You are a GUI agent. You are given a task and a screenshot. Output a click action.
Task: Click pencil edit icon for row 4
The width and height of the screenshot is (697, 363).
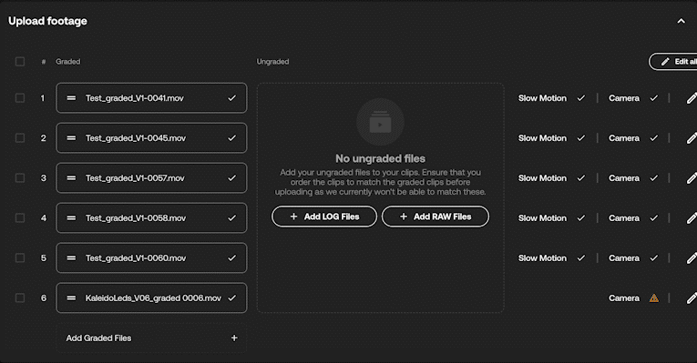pyautogui.click(x=692, y=217)
